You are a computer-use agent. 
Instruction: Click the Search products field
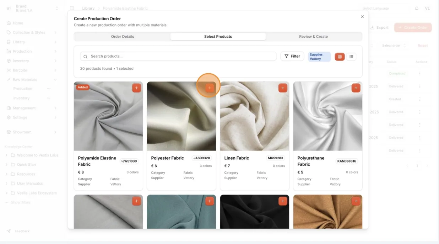pyautogui.click(x=178, y=56)
